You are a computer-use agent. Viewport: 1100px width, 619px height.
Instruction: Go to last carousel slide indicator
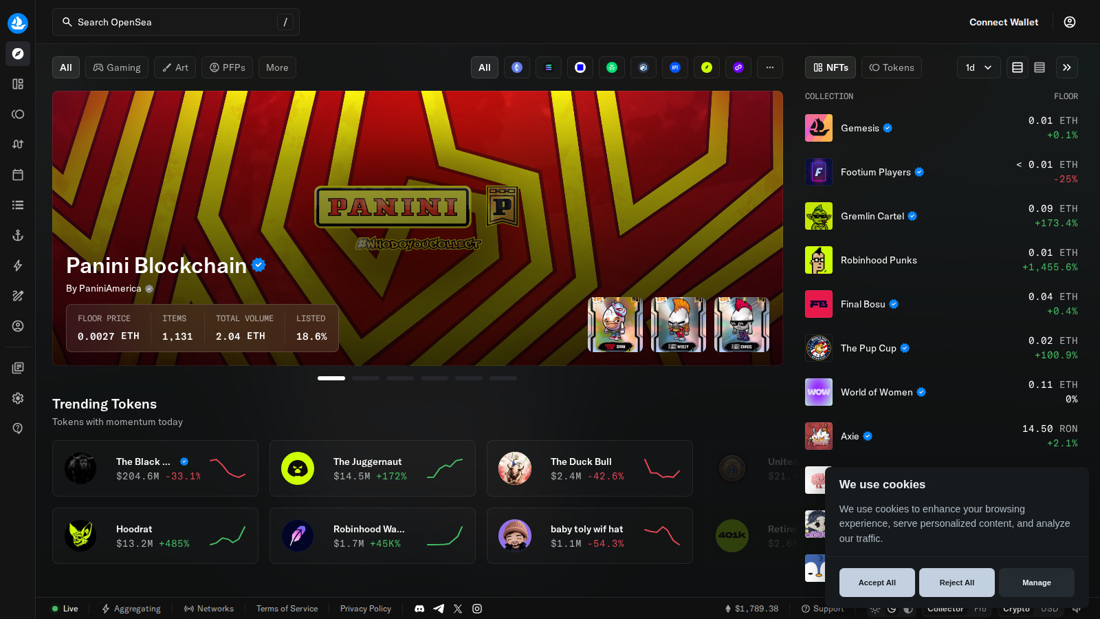click(x=503, y=378)
